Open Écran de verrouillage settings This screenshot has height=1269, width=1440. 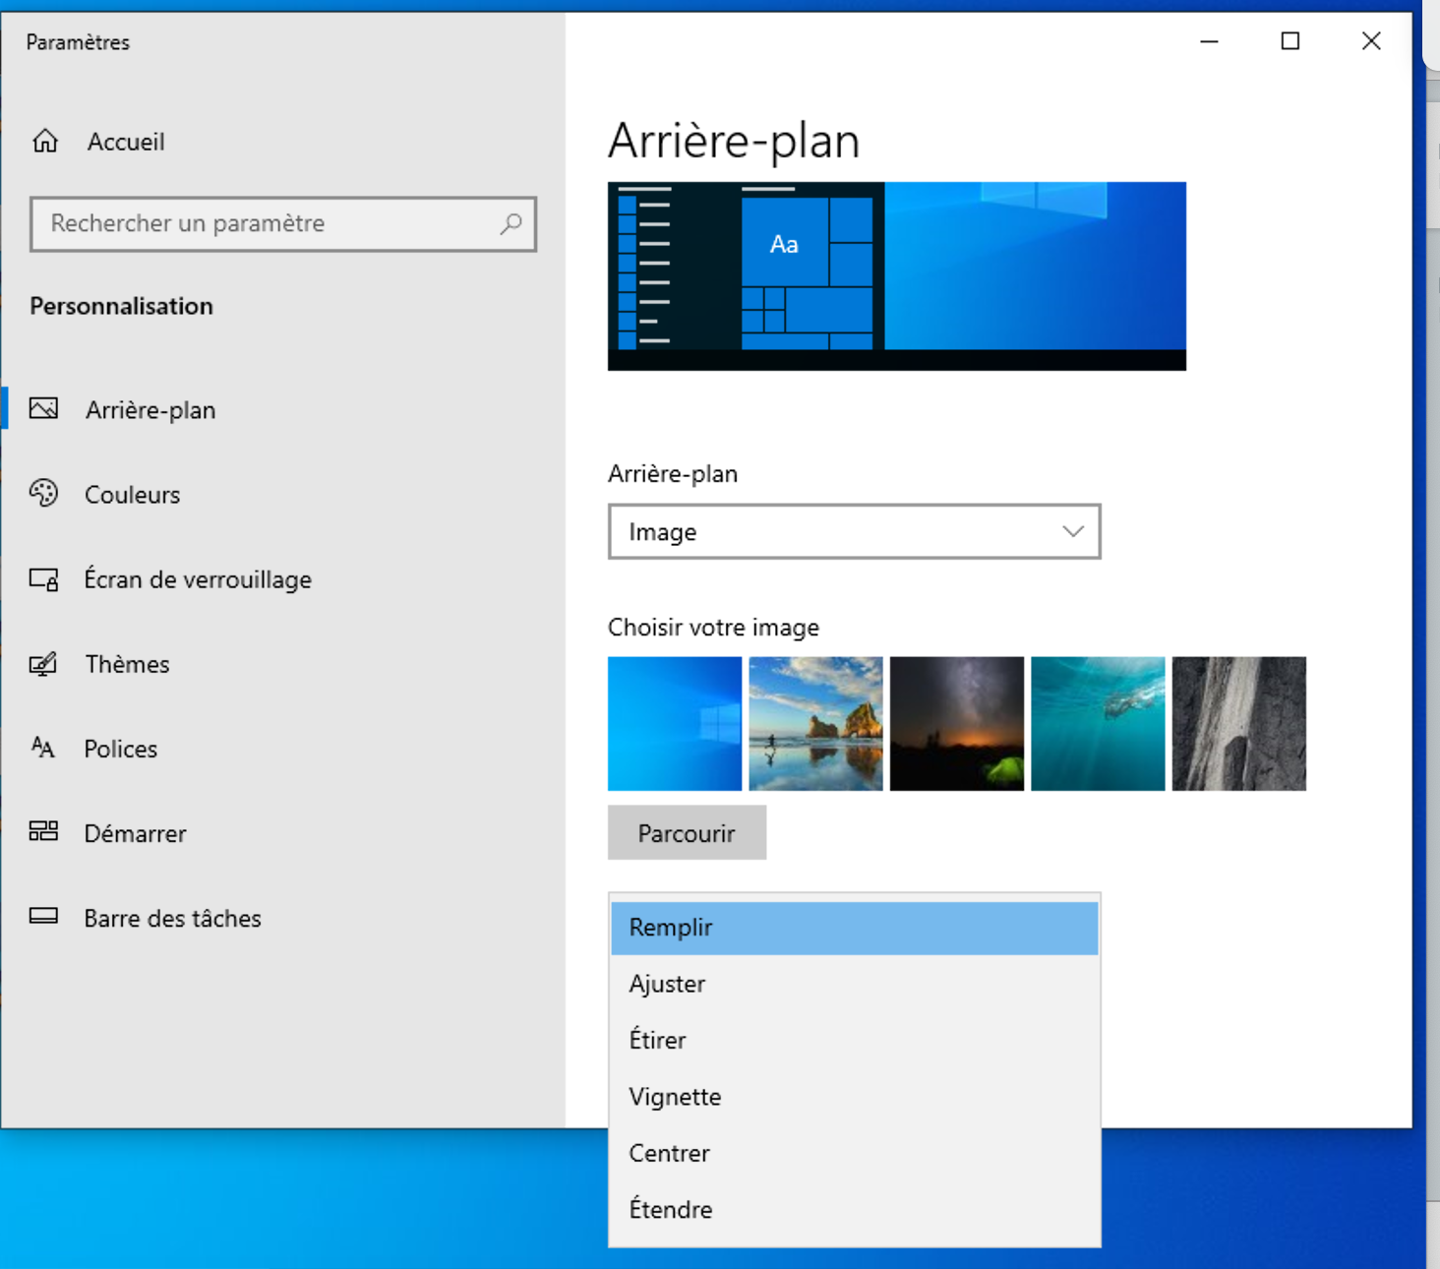[x=283, y=579]
